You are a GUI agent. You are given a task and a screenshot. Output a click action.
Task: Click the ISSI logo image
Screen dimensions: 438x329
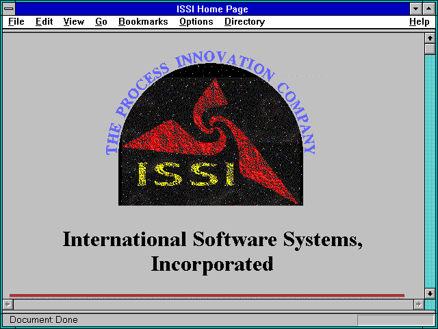(211, 130)
